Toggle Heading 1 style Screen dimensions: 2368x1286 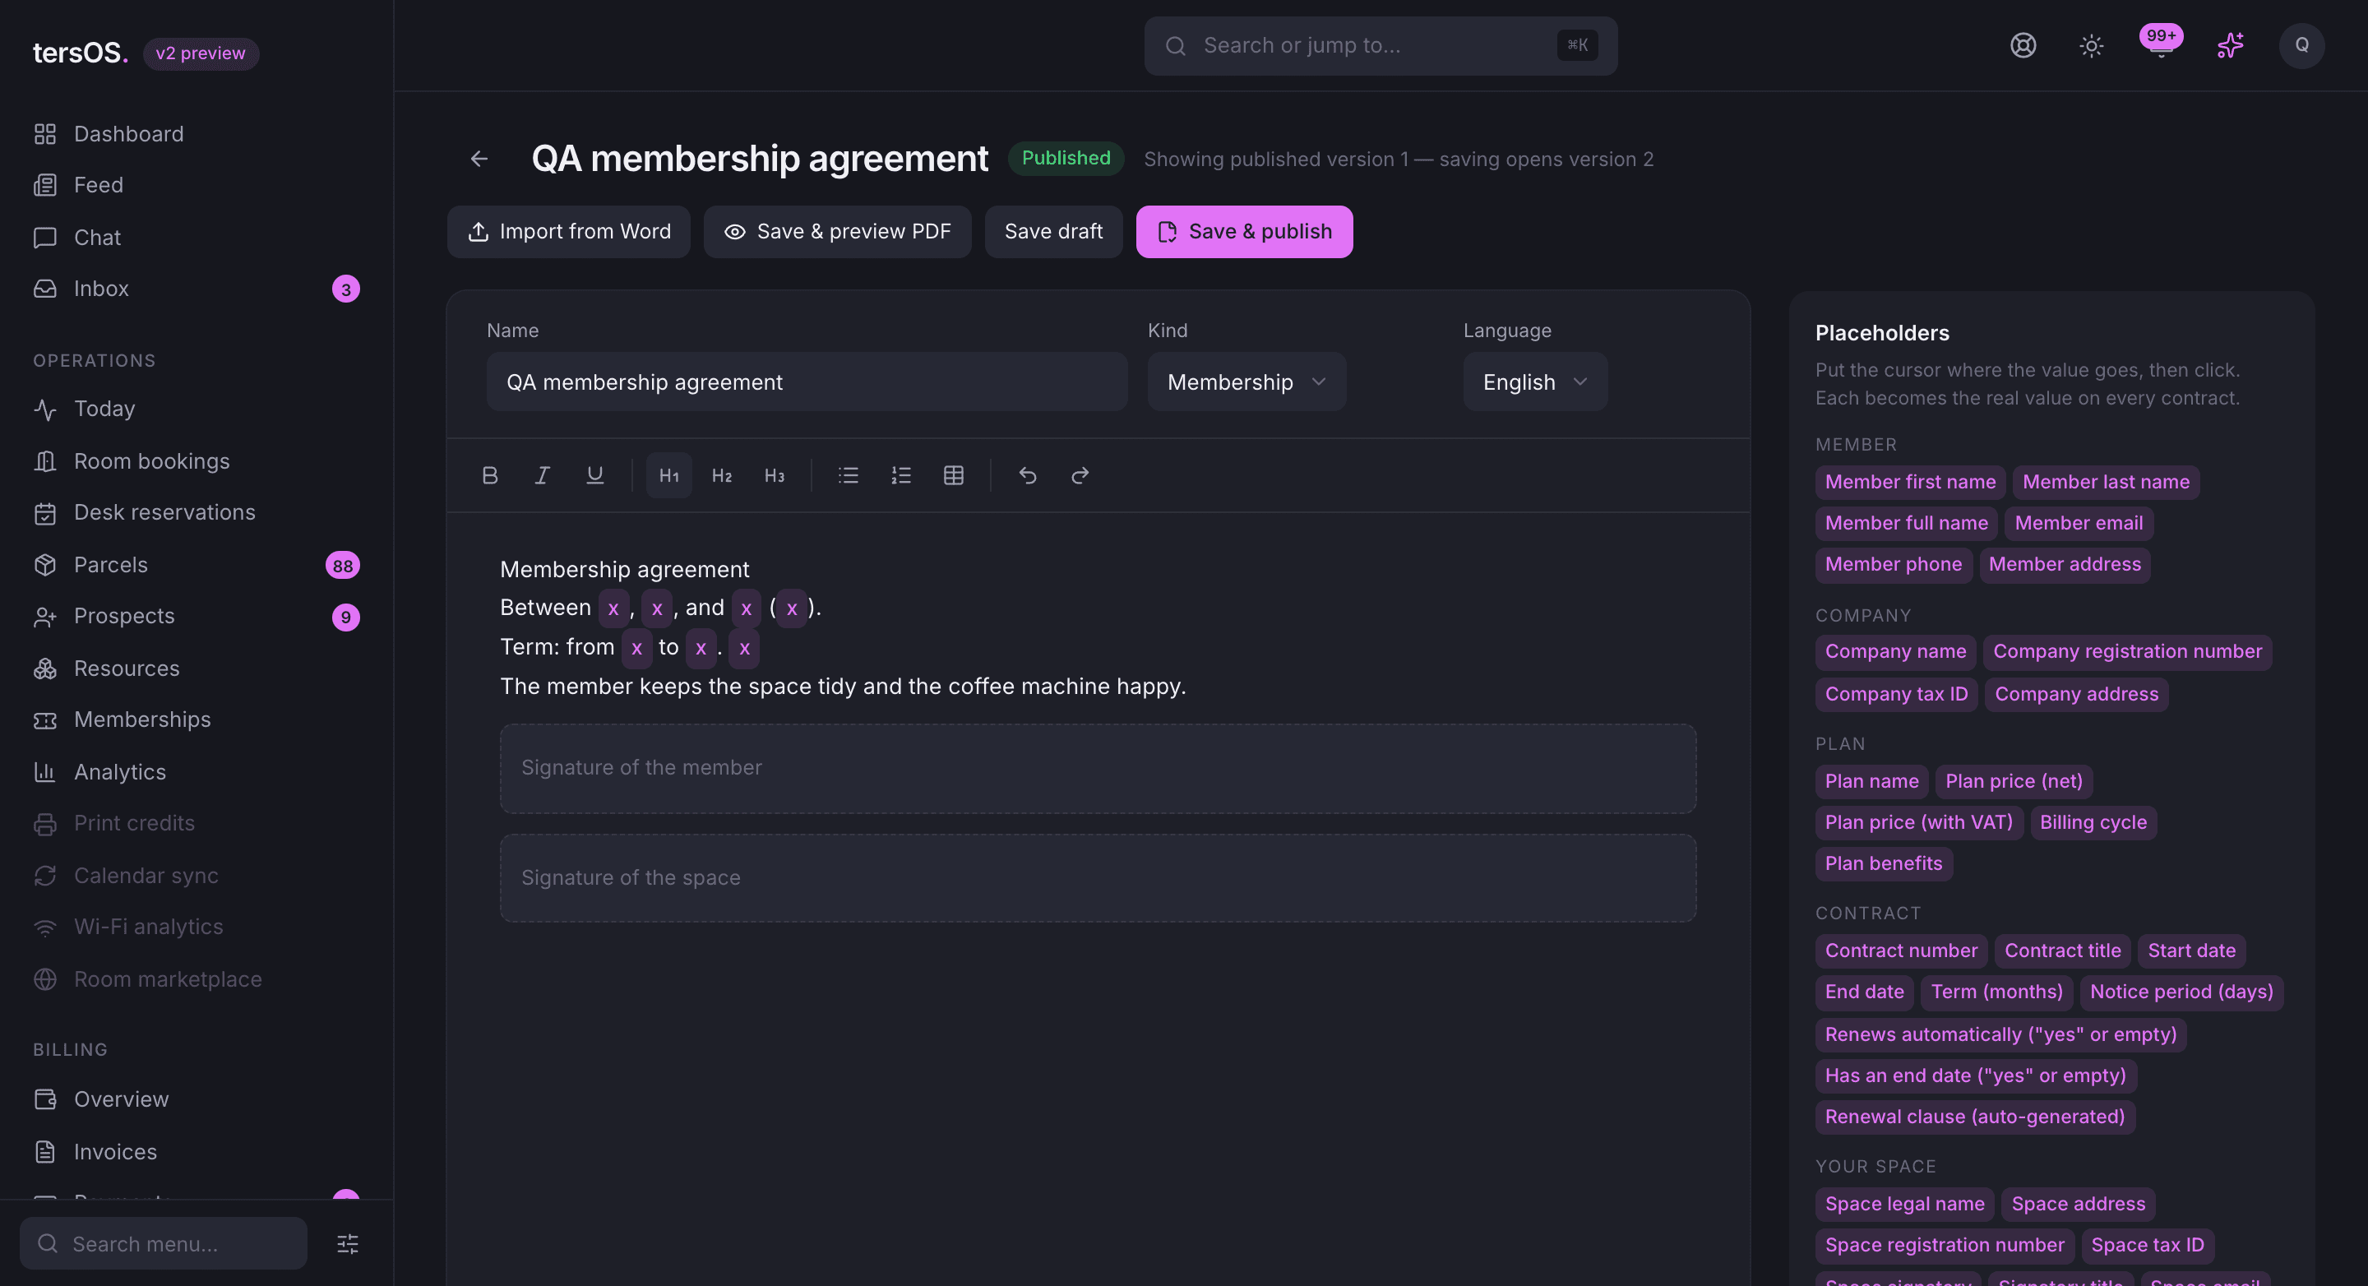[669, 475]
